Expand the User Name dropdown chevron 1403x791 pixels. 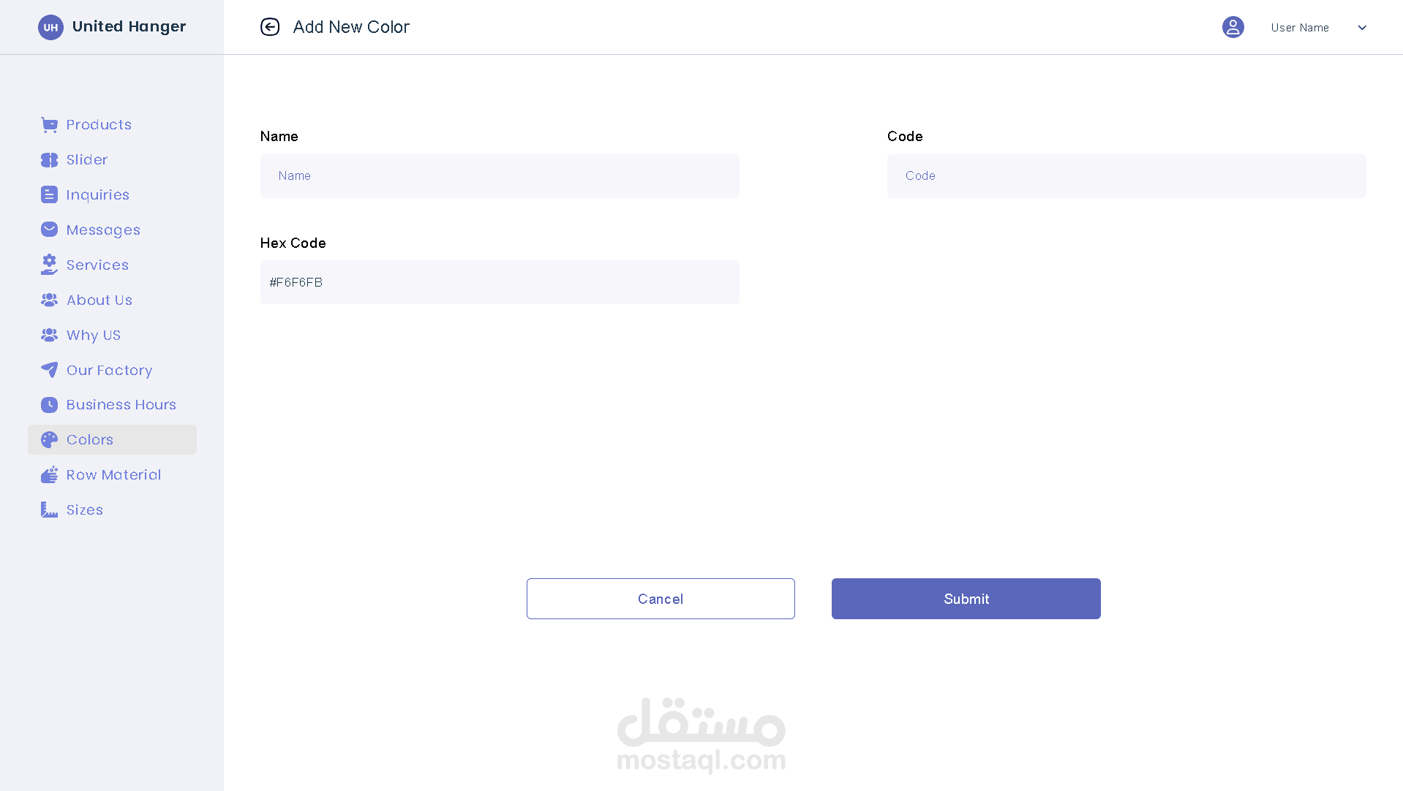[x=1362, y=28]
